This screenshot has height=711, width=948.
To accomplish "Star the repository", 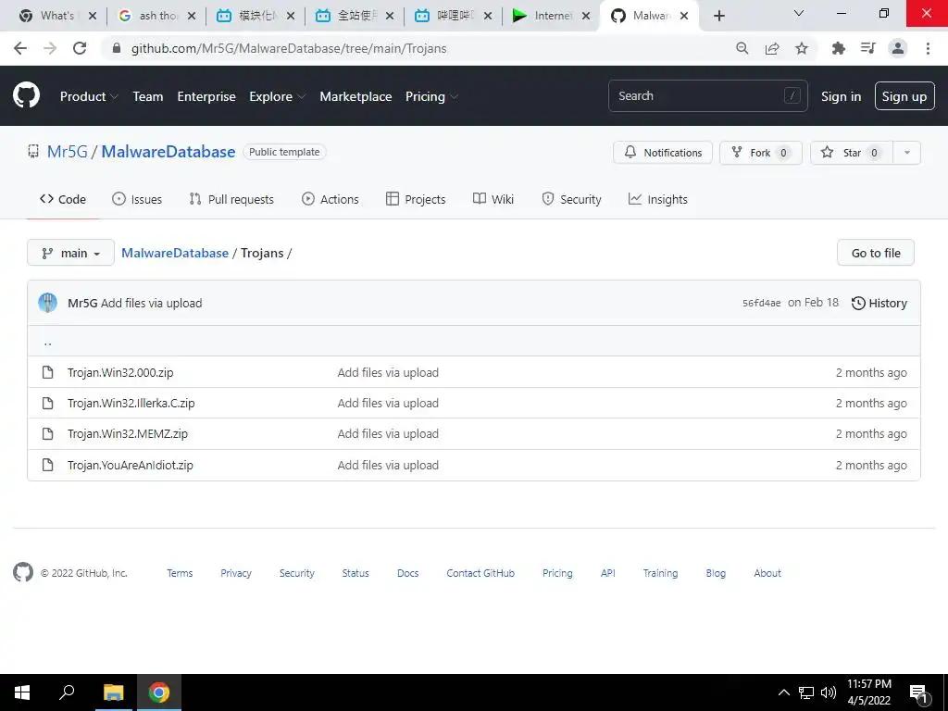I will (x=852, y=153).
